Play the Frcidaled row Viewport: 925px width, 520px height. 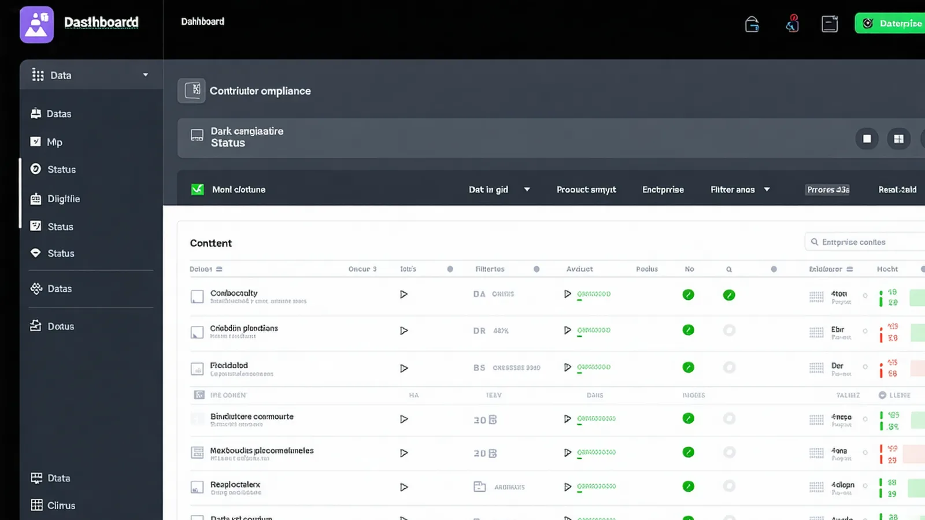[404, 368]
